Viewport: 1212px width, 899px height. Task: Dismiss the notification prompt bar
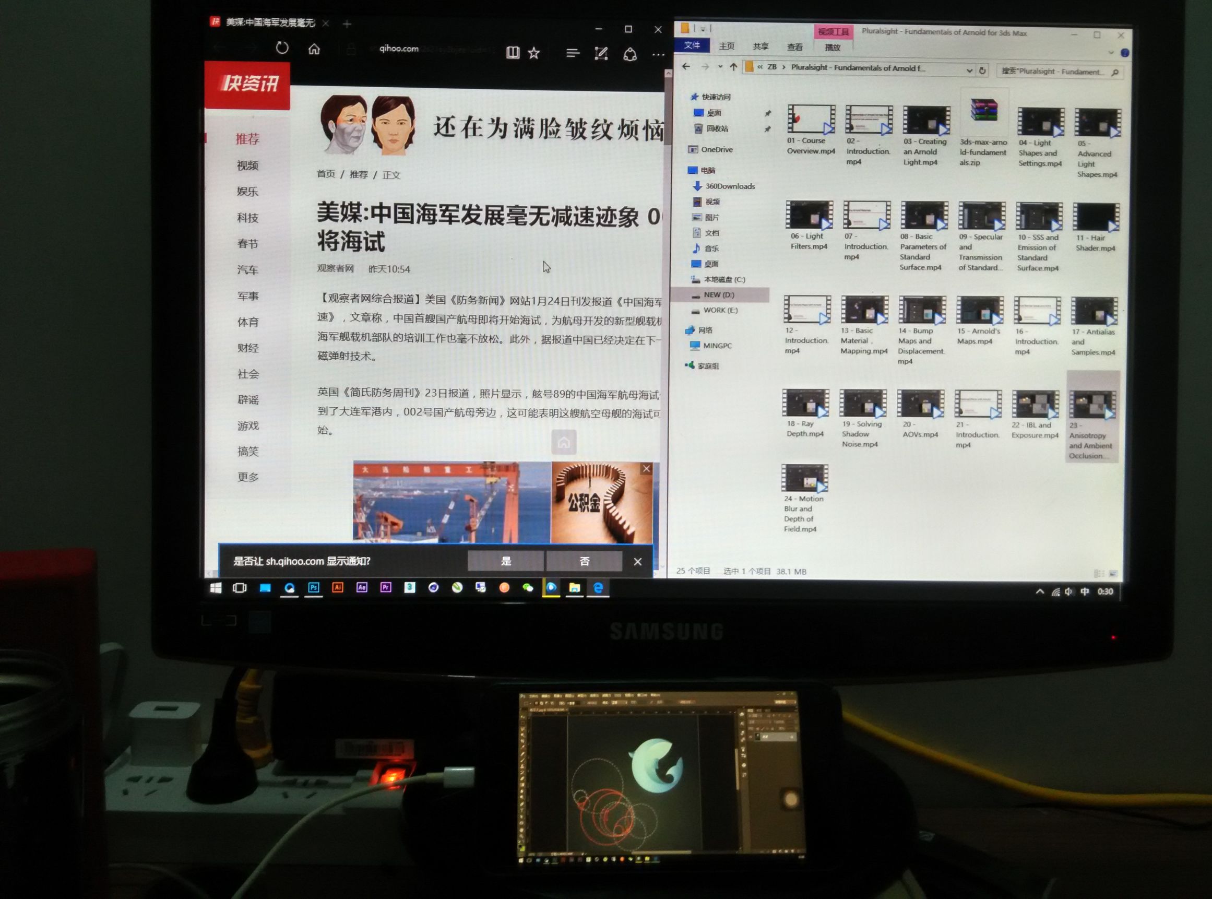coord(637,561)
